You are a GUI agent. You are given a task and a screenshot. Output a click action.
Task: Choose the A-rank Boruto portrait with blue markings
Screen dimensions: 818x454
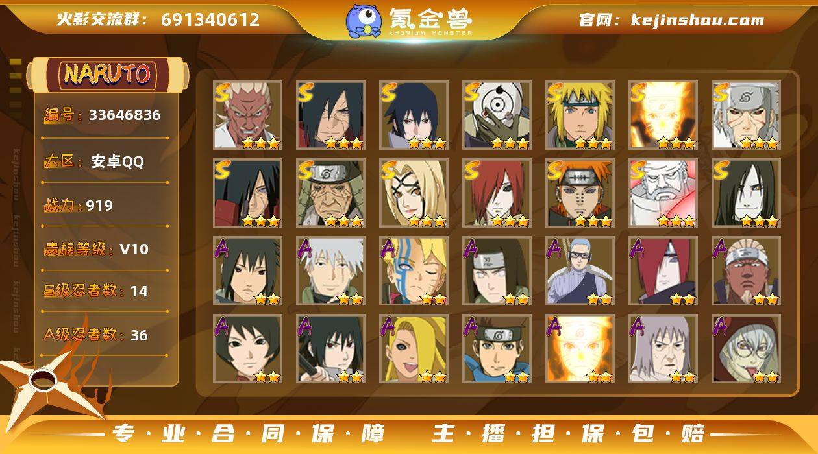[414, 271]
